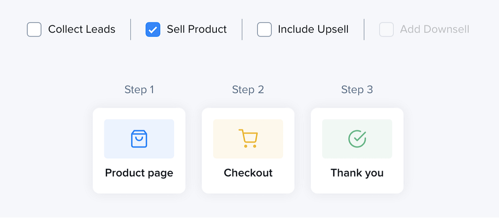Image resolution: width=499 pixels, height=218 pixels.
Task: Click the Step 1 heading
Action: [x=139, y=90]
